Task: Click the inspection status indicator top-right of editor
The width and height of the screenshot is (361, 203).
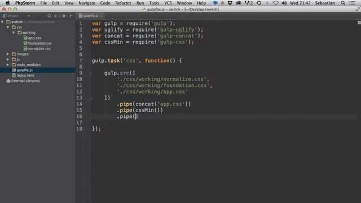Action: point(359,23)
